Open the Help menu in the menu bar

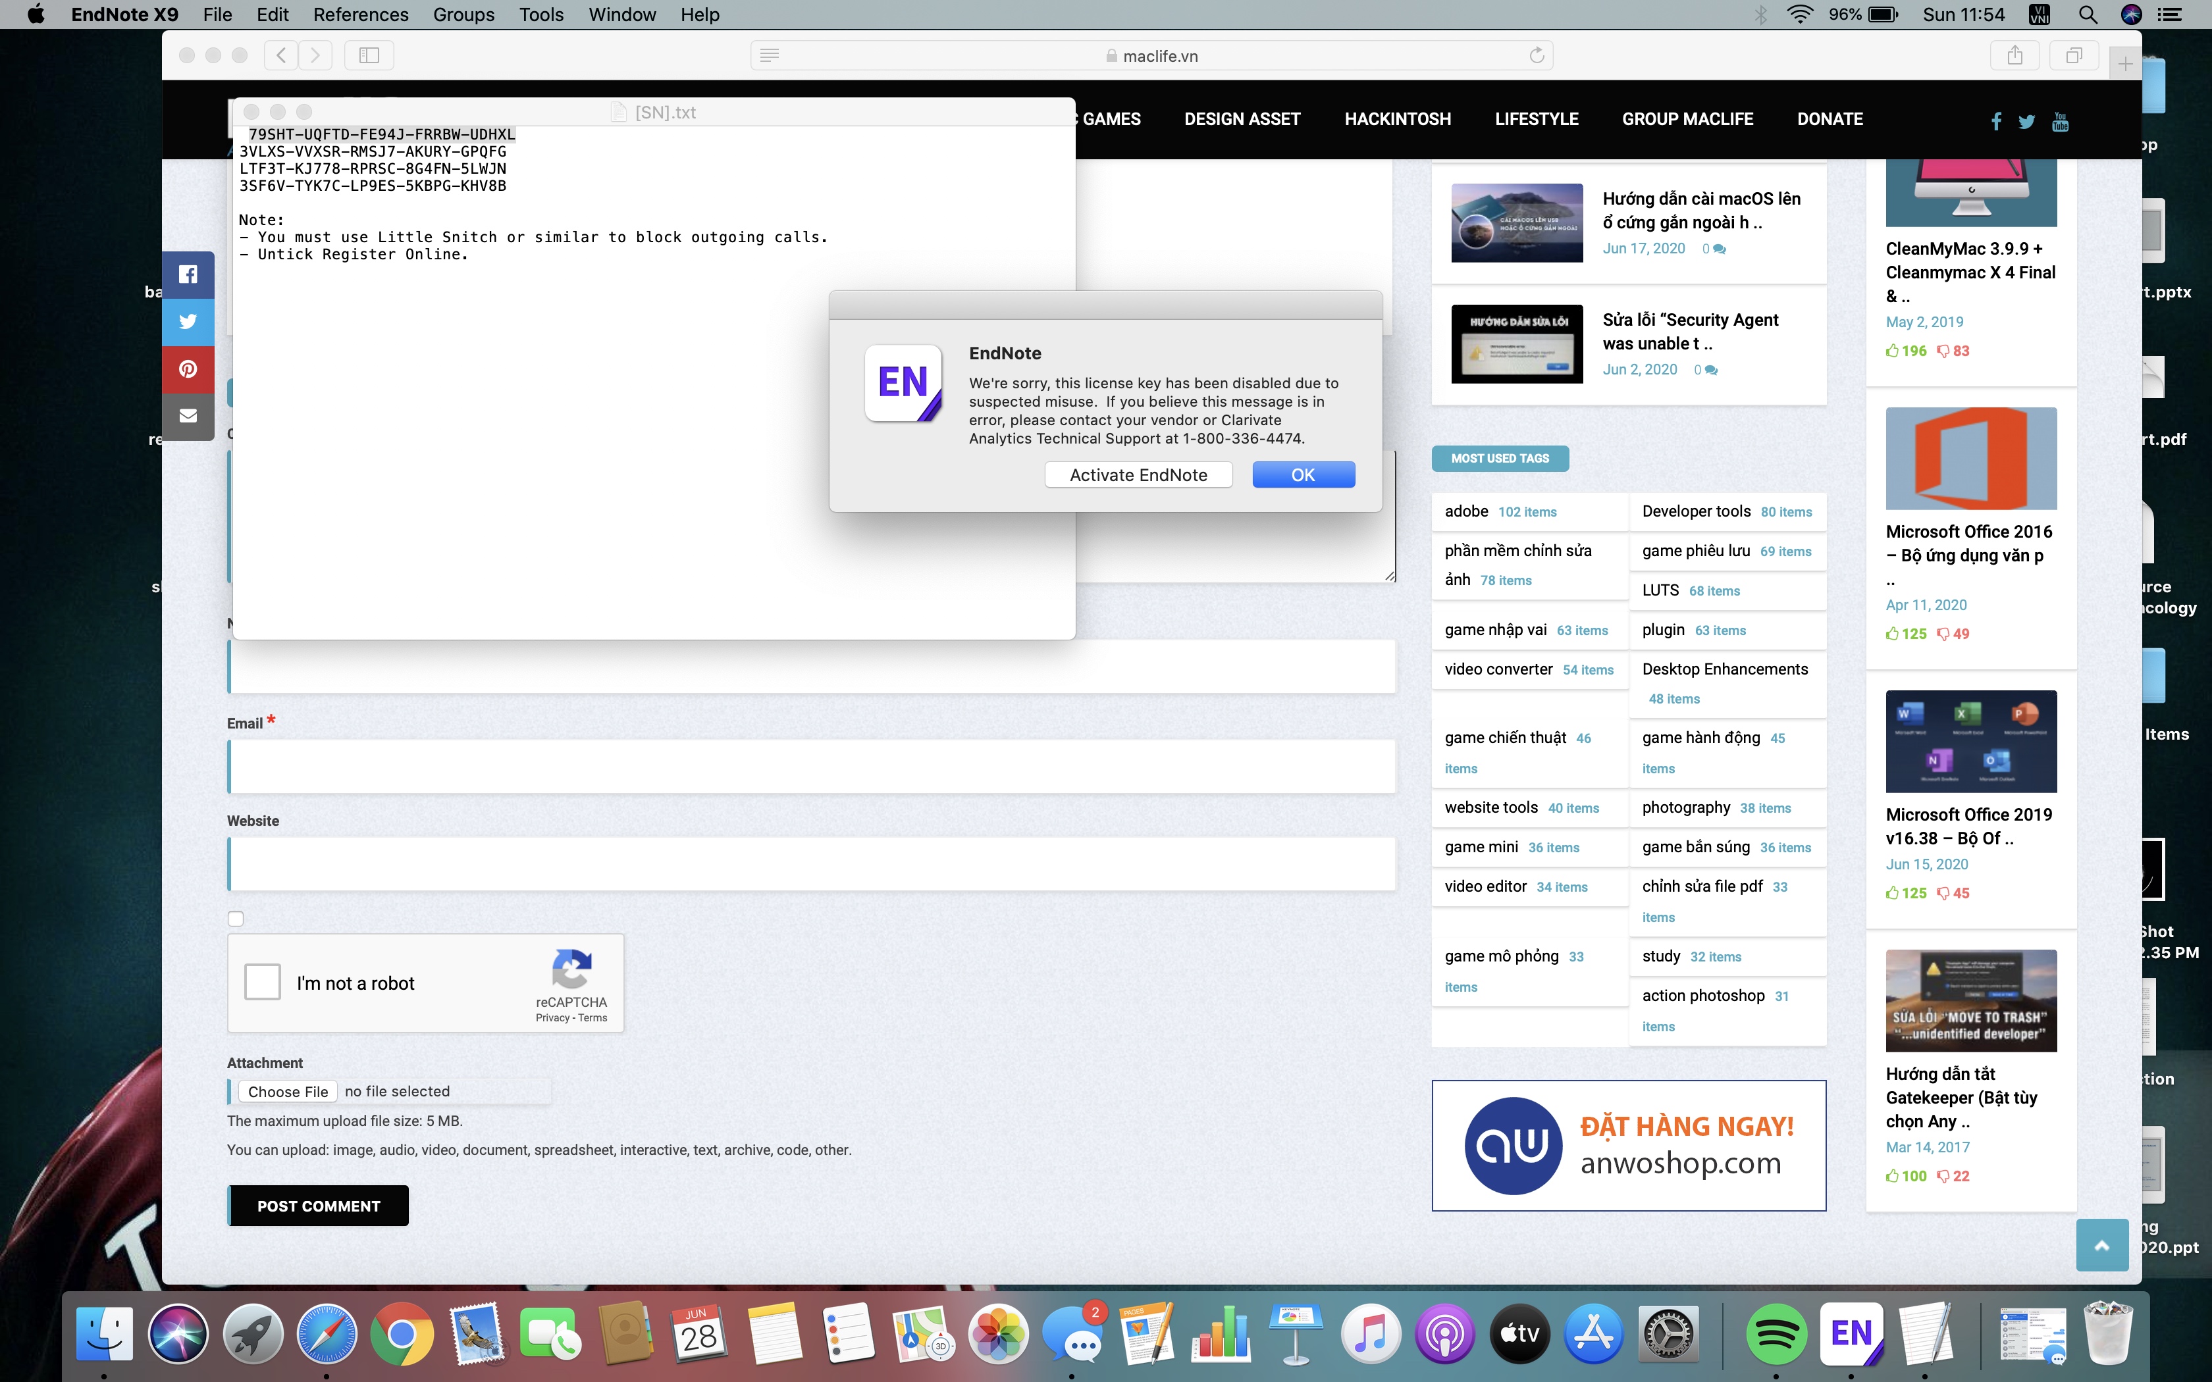pyautogui.click(x=700, y=14)
